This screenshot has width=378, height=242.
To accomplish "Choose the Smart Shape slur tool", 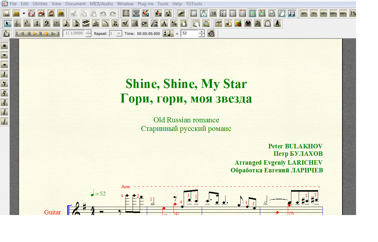I will (x=105, y=23).
